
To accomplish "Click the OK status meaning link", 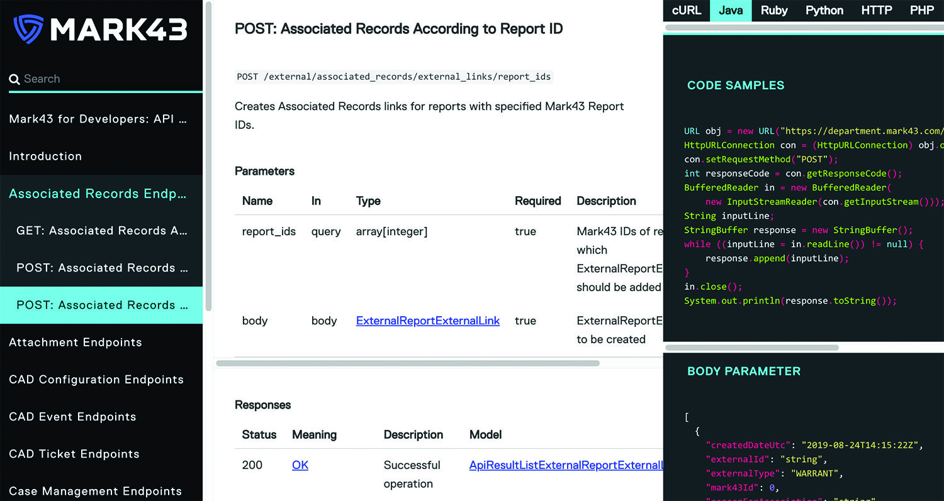I will click(x=300, y=465).
